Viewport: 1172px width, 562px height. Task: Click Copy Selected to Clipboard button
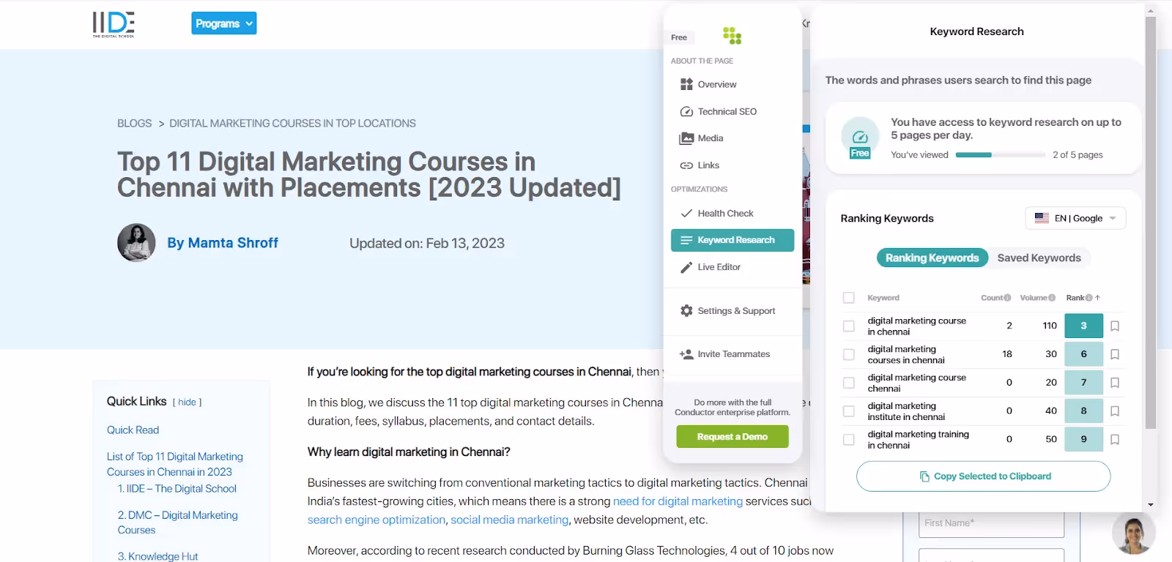click(x=983, y=476)
